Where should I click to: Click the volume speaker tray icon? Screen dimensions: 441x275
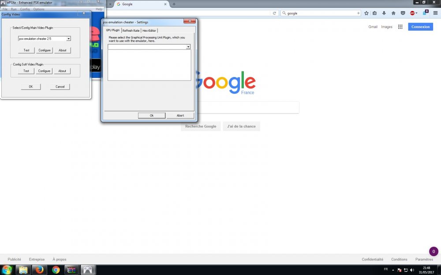412,270
